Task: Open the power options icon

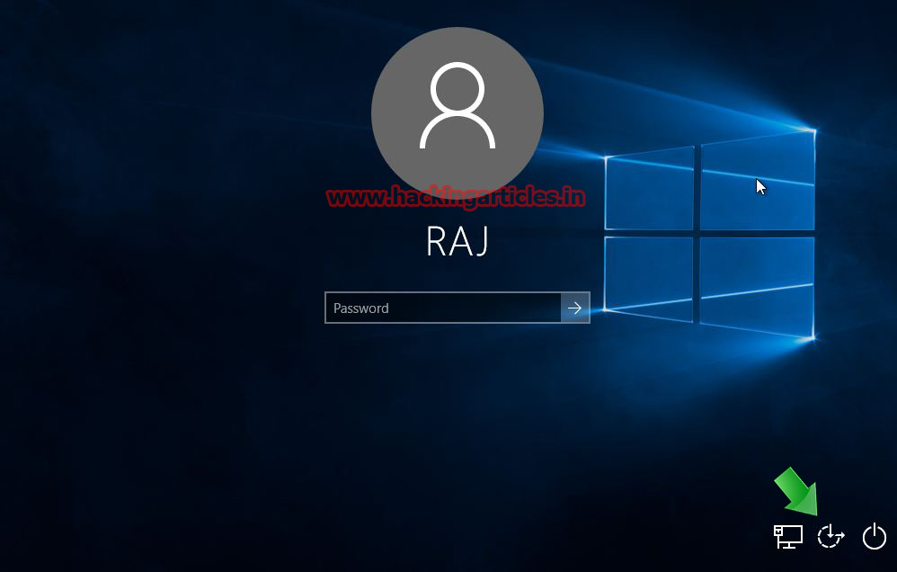Action: 875,537
